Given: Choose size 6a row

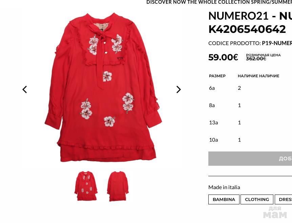Looking at the screenshot, I should click(250, 88).
